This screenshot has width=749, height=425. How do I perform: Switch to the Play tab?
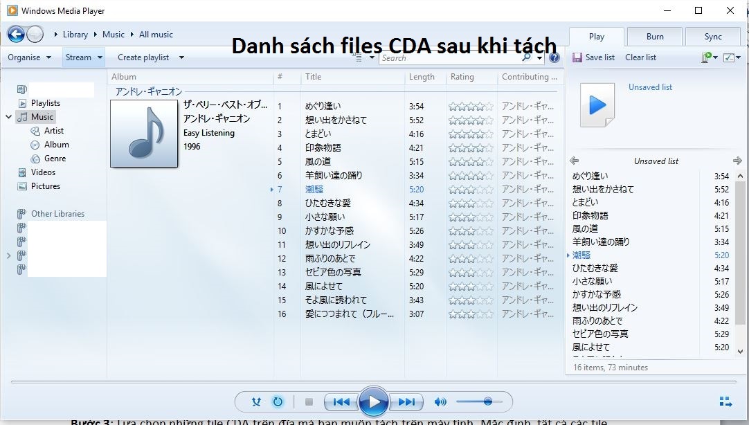click(x=596, y=37)
